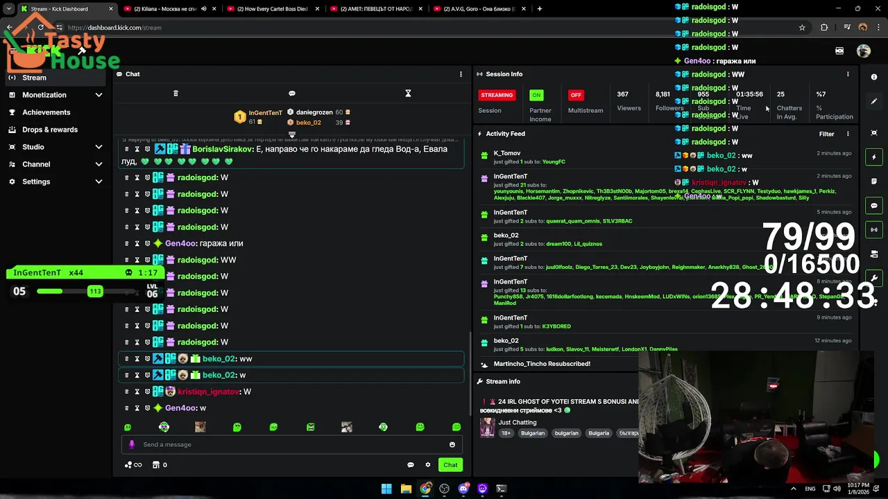
Task: Click the green Chat send button
Action: point(451,465)
